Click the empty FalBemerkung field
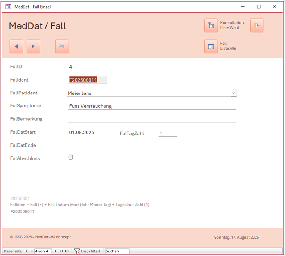 point(152,119)
